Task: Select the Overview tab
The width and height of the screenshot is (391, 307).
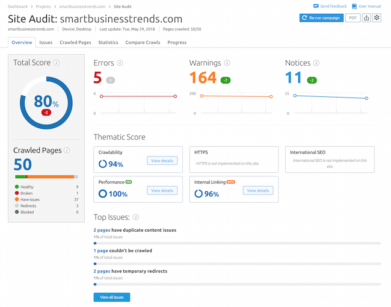Action: [22, 42]
